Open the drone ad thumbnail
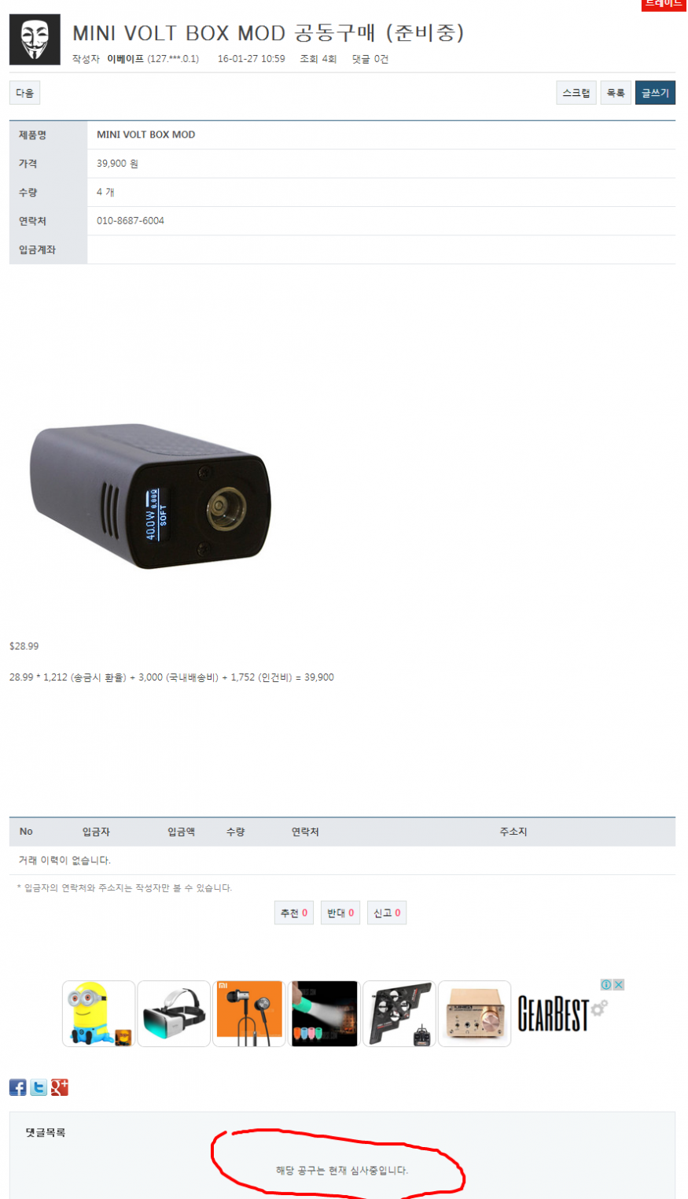 click(399, 1013)
